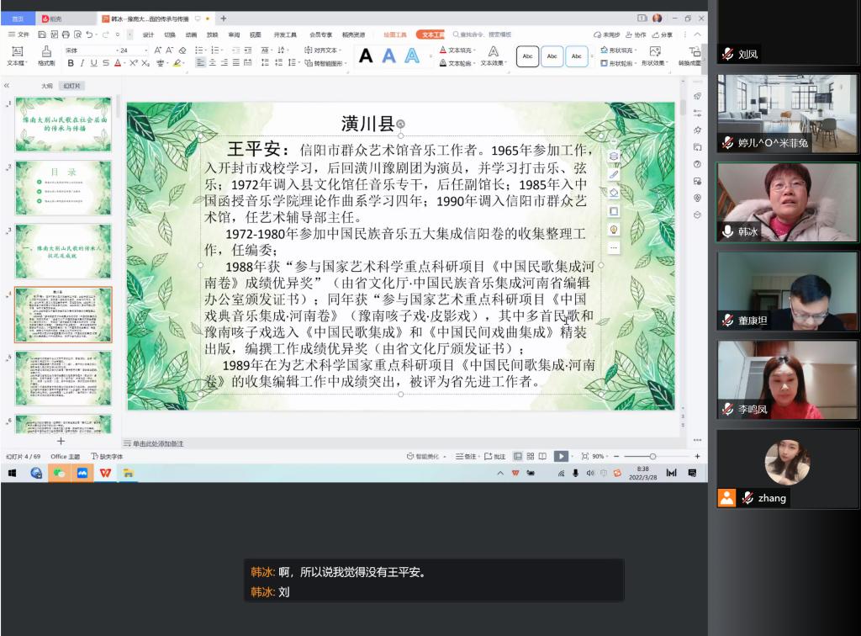The image size is (861, 636).
Task: Click the 分享 share button
Action: pos(663,34)
